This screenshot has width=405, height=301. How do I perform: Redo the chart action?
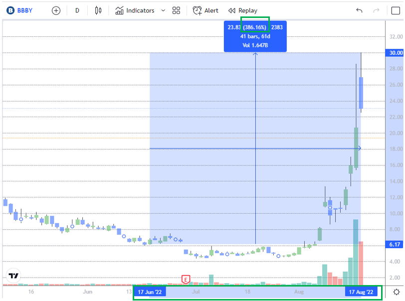click(x=377, y=10)
